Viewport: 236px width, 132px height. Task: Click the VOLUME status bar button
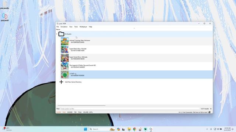point(88,112)
